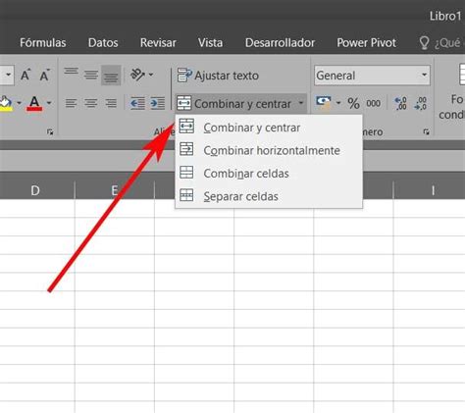Screen dimensions: 465x413
Task: Open the Fórmulas ribbon tab
Action: coord(43,42)
